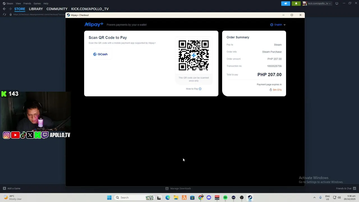Show hidden system tray icons
This screenshot has height=202, width=359.
(x=314, y=198)
